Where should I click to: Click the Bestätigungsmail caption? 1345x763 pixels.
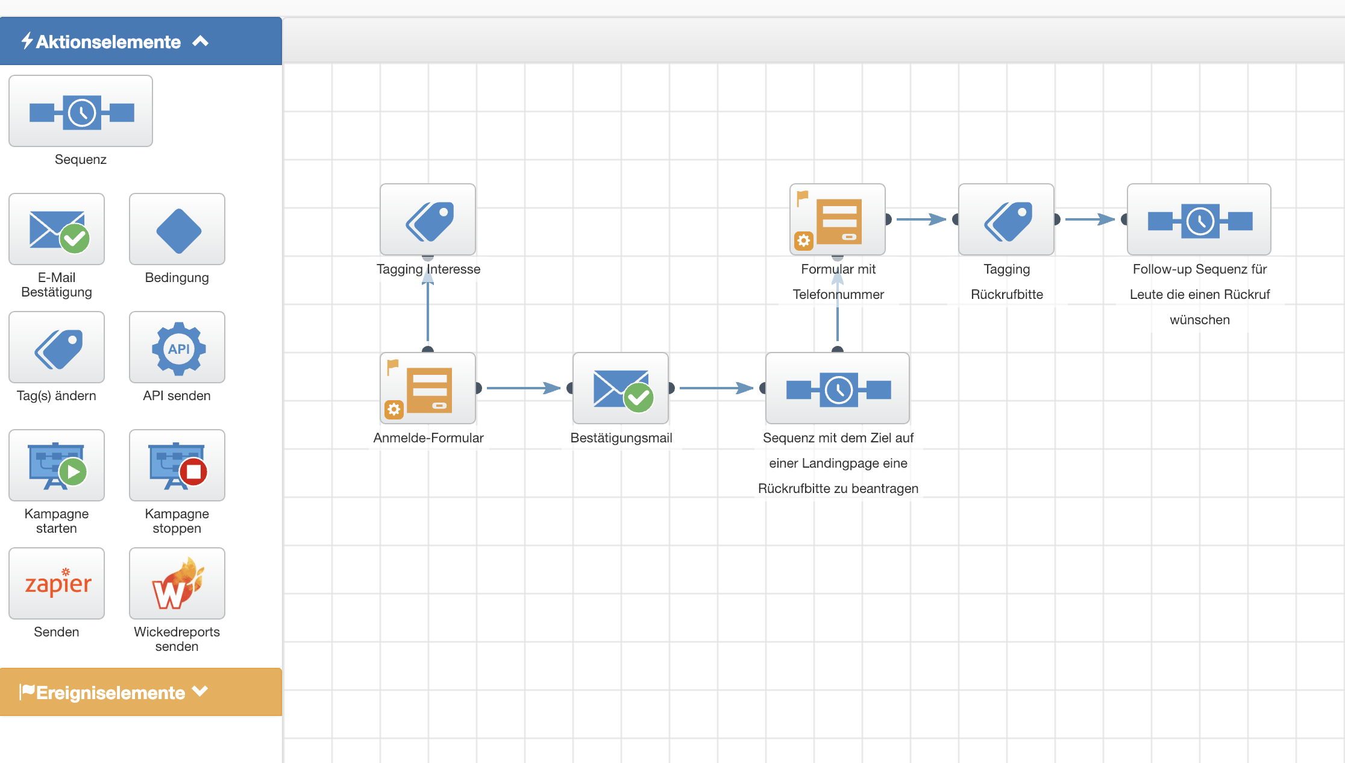pos(621,438)
